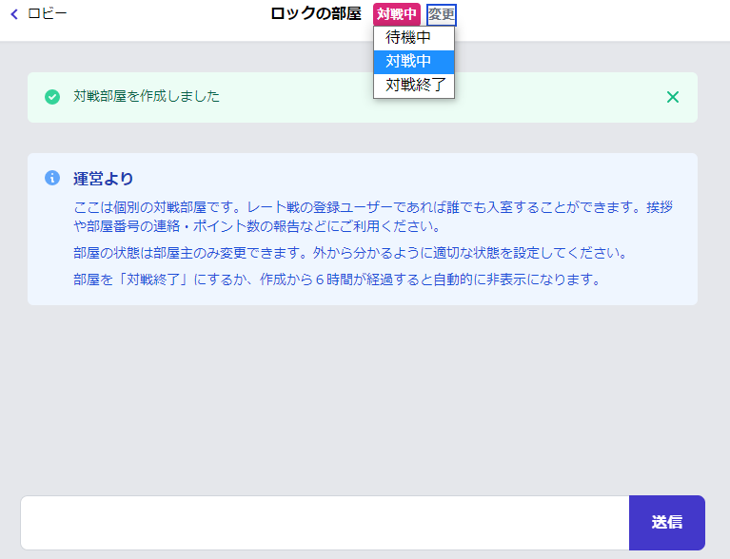The image size is (730, 559).
Task: Click the ロビー back link text
Action: [x=47, y=13]
